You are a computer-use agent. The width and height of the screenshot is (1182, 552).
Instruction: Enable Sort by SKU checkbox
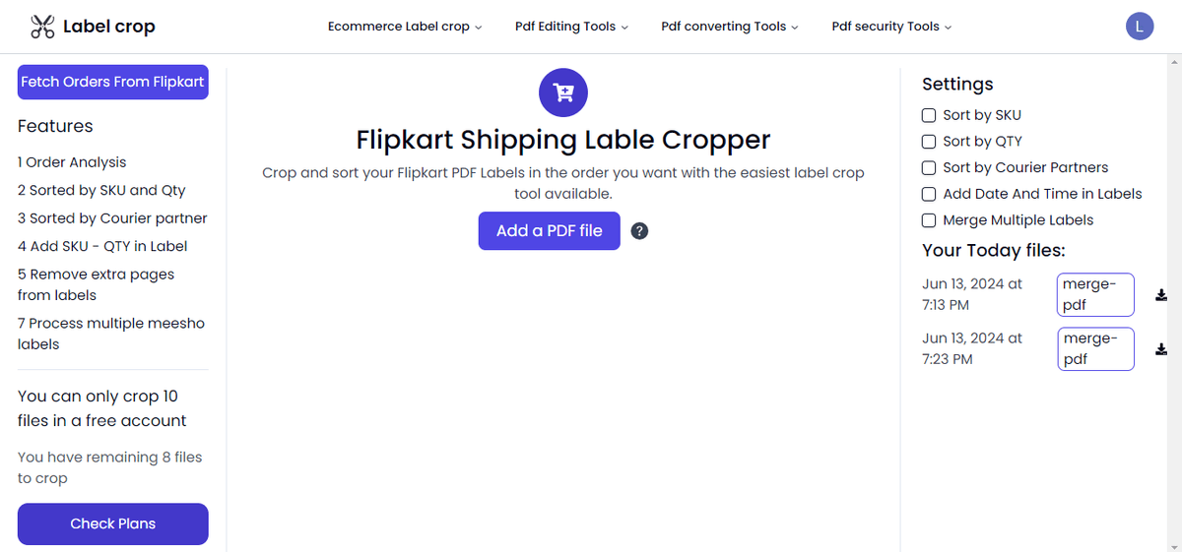[x=929, y=115]
